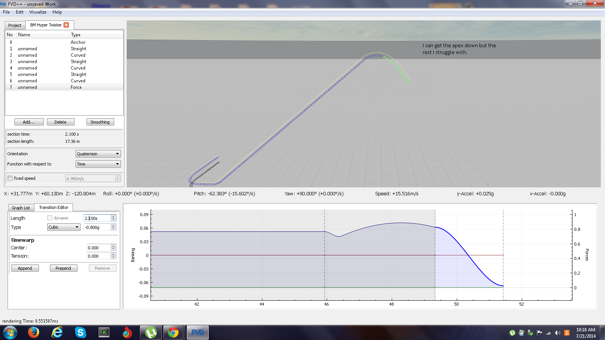Launch Internet Explorer from the taskbar
This screenshot has width=605, height=340.
click(57, 332)
